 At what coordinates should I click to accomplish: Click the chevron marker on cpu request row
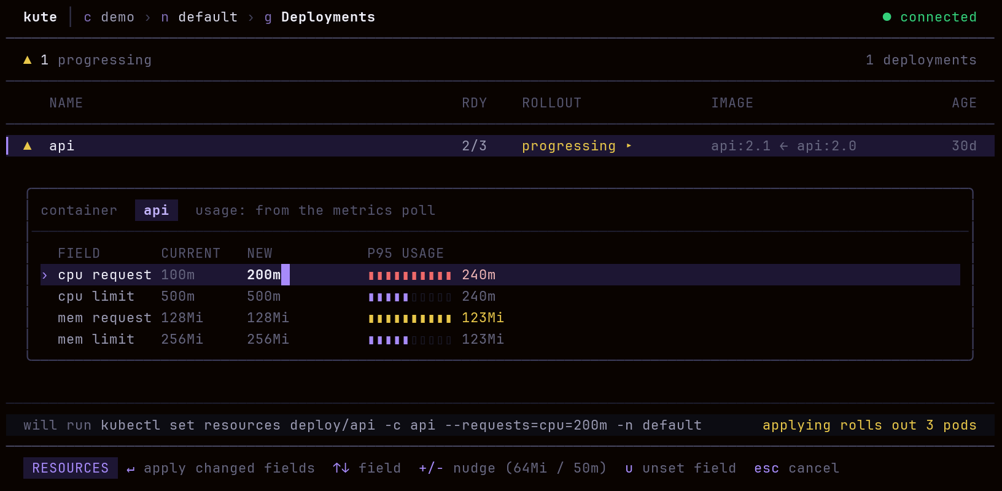pyautogui.click(x=44, y=276)
